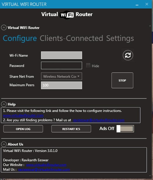The image size is (153, 180).
Task: Click the RESTART ICS button
Action: click(x=71, y=129)
